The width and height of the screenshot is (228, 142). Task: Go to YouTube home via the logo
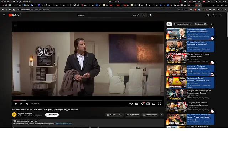click(x=14, y=15)
